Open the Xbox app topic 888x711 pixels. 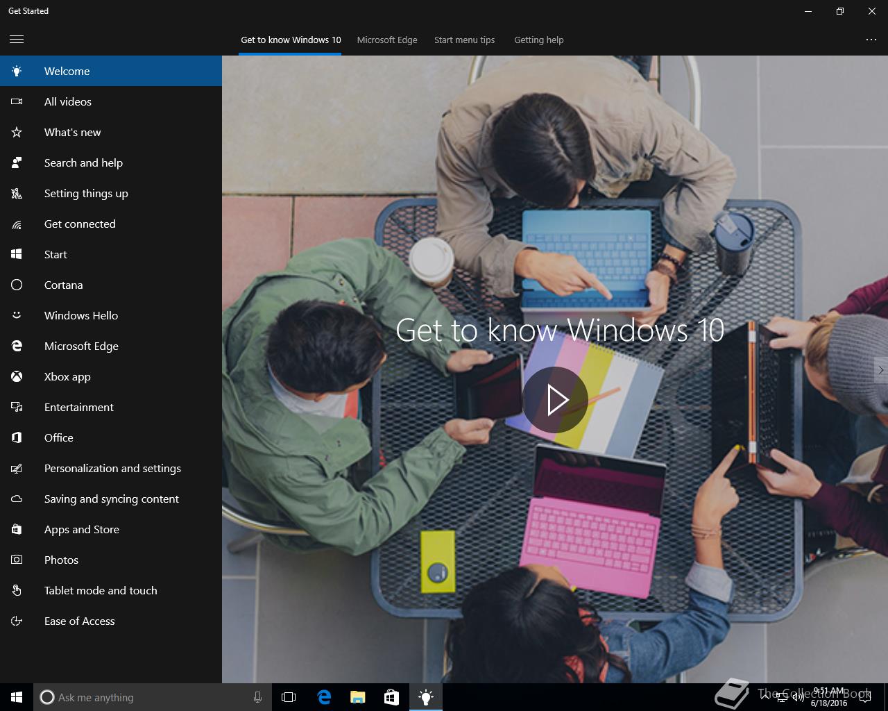111,376
